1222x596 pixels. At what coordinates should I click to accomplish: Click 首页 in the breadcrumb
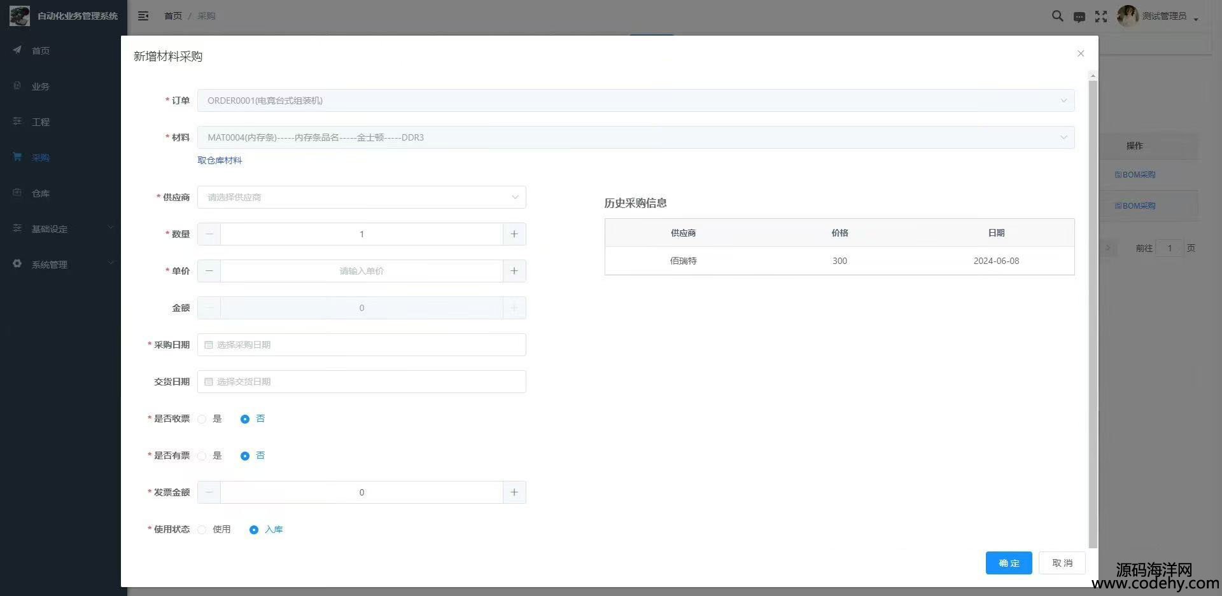pos(173,16)
